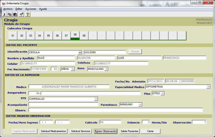Click the Telefono number field
215x137 pixels.
(x=121, y=63)
